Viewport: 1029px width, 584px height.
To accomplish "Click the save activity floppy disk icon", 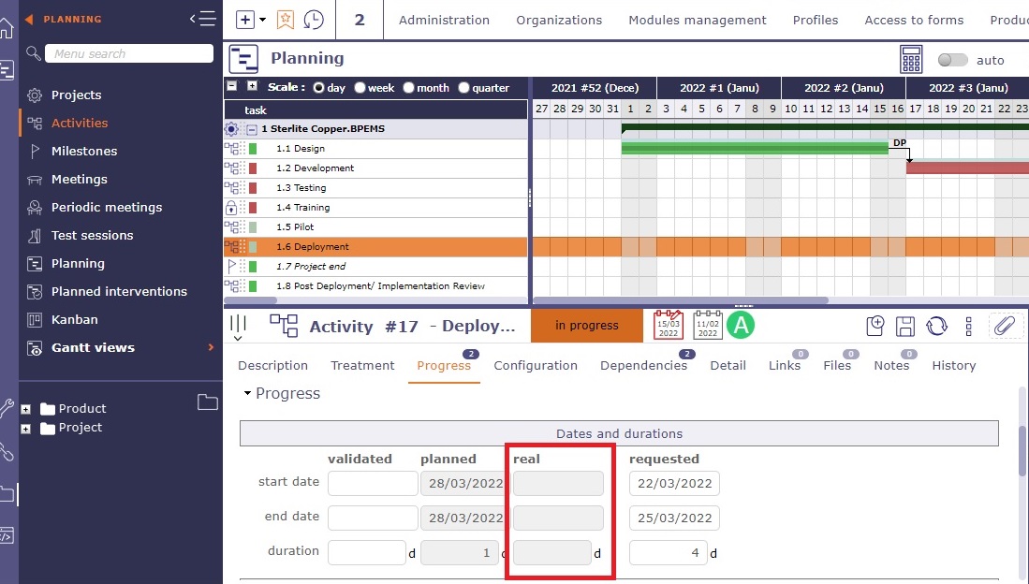I will click(x=905, y=326).
